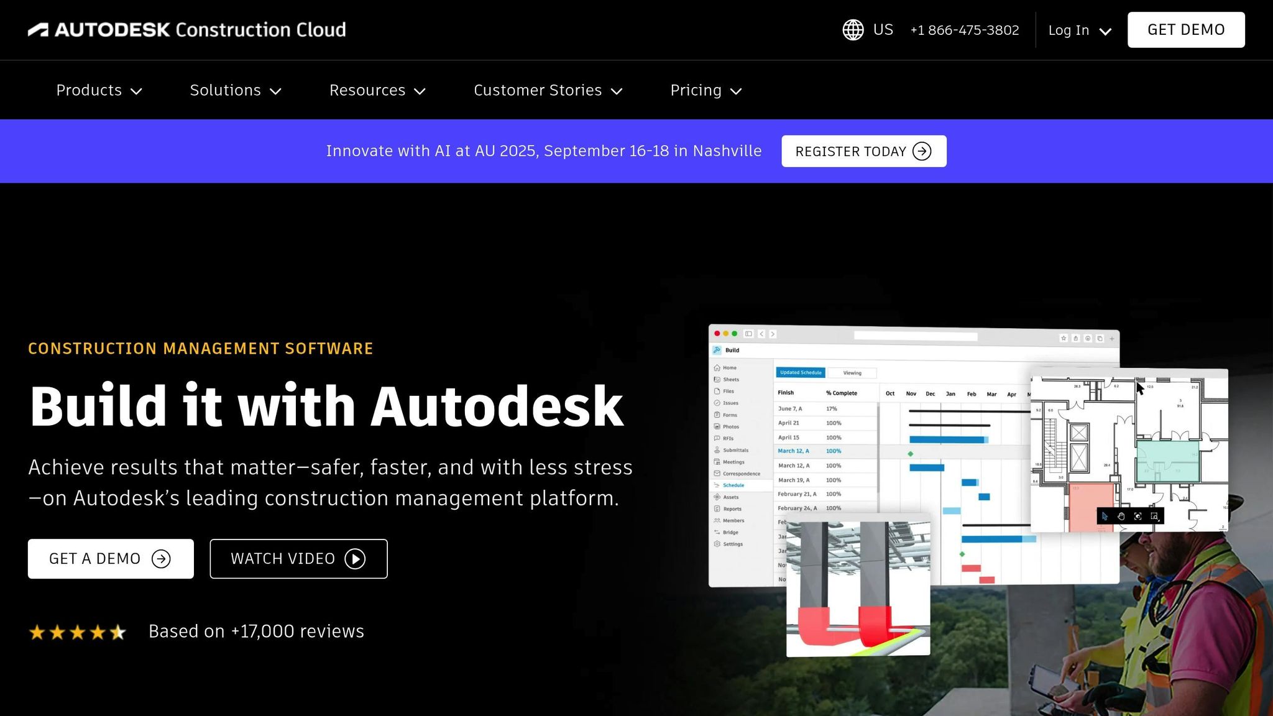Click the Assets icon in Build preview sidebar

[717, 497]
